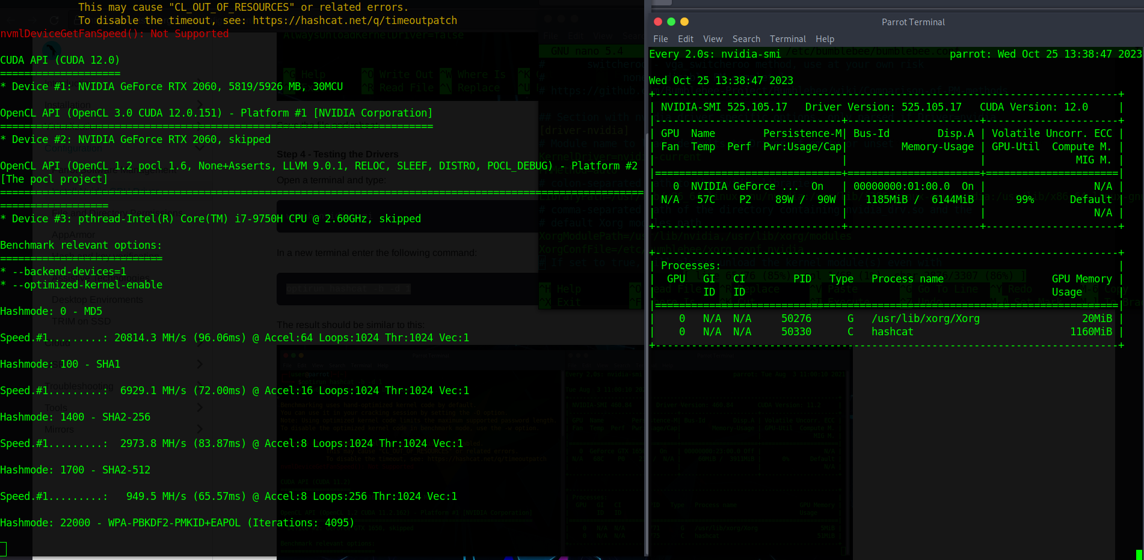Click the 'CUDA API (CUDA 12.0)' heading
Screen dimensions: 1144x560
[60, 60]
